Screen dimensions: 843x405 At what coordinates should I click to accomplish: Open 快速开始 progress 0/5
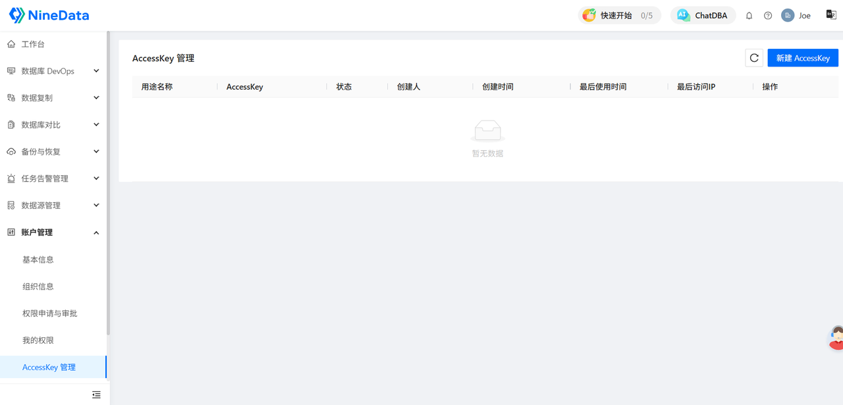click(x=619, y=15)
